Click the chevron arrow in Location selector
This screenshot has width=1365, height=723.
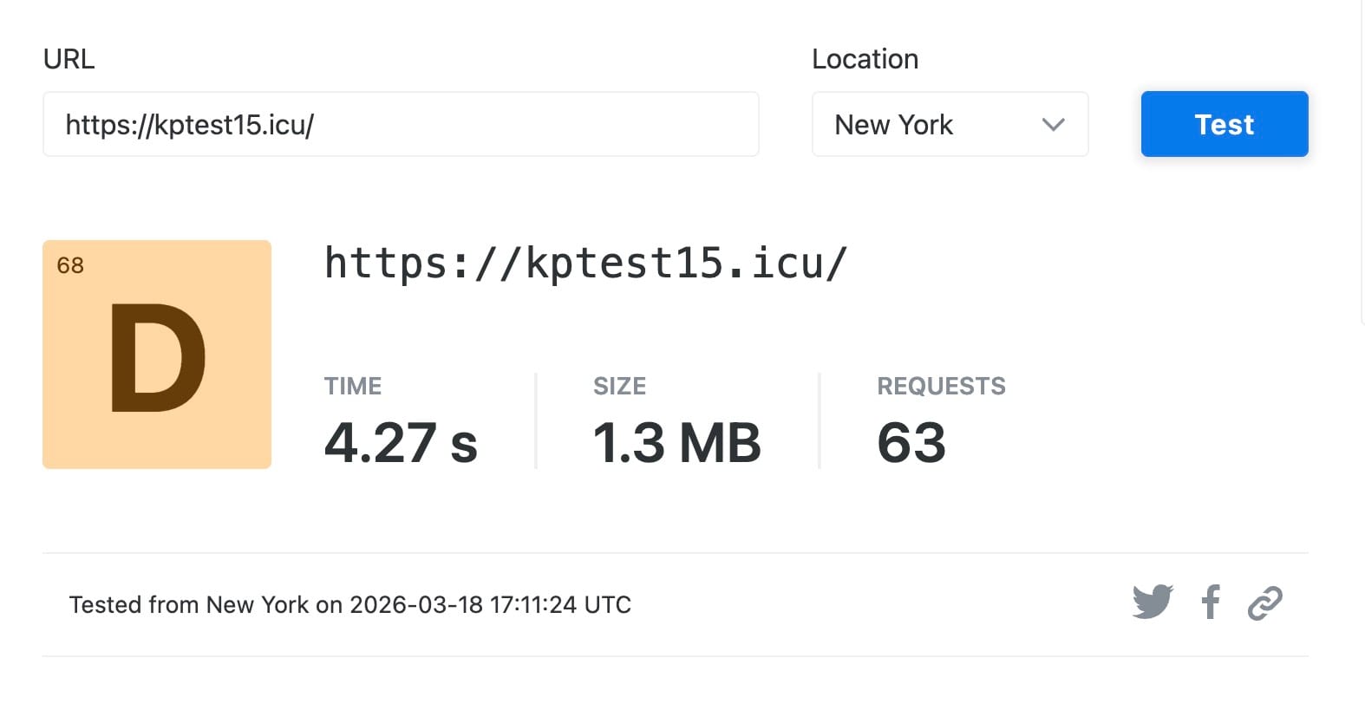1053,125
